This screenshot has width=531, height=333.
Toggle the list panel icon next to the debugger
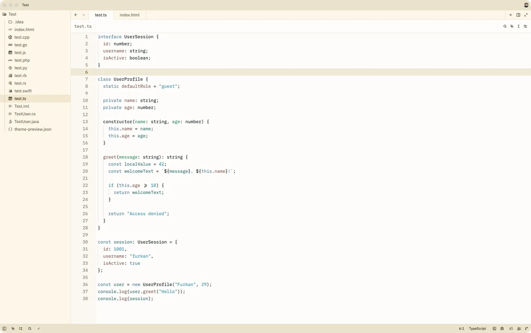(511, 329)
